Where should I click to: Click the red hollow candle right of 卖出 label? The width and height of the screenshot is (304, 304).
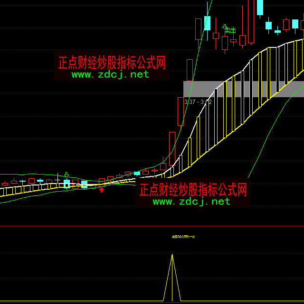[x=243, y=40]
